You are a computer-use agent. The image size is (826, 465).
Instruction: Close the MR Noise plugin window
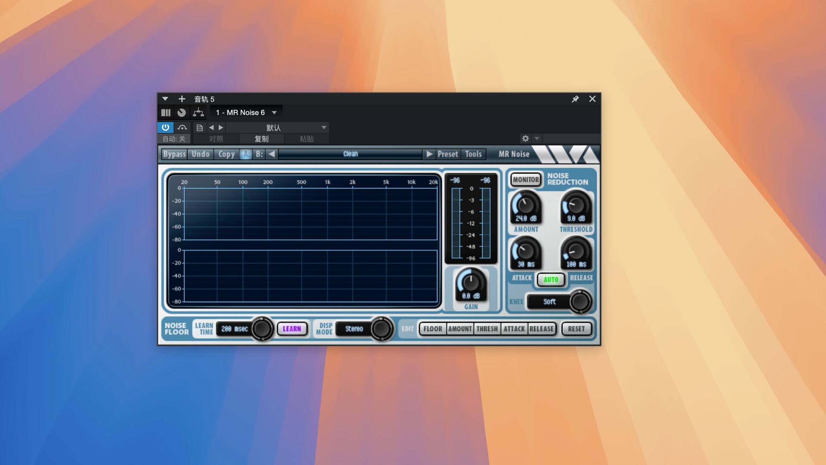coord(592,99)
